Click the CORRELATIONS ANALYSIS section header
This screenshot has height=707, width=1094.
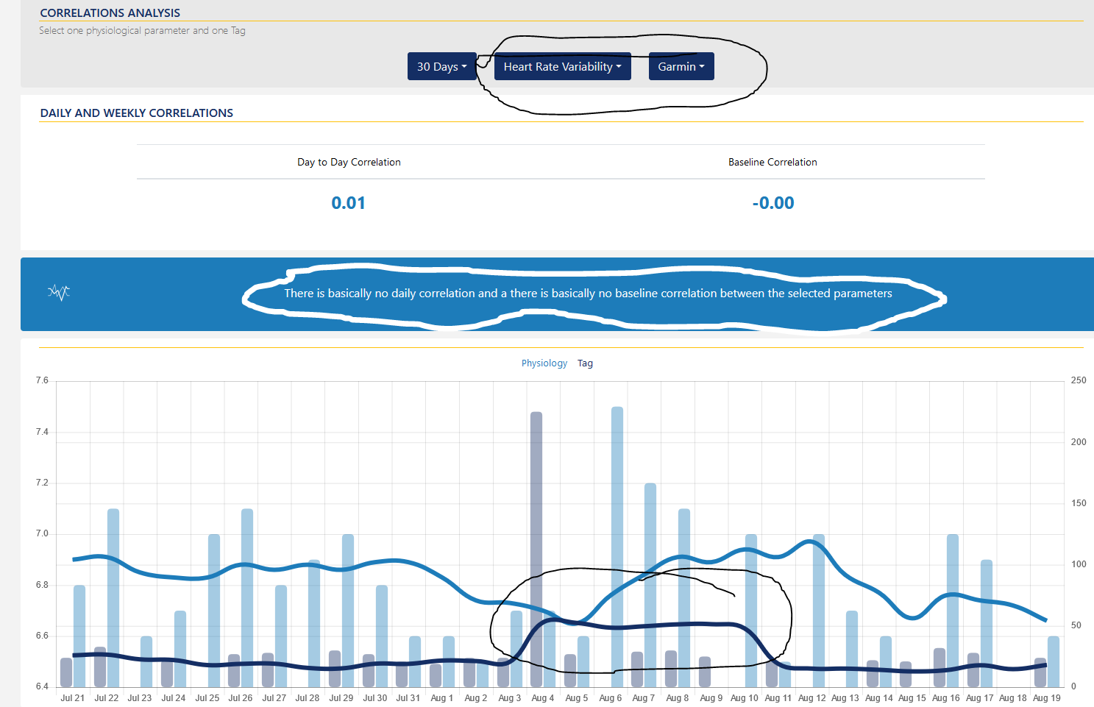(x=110, y=13)
